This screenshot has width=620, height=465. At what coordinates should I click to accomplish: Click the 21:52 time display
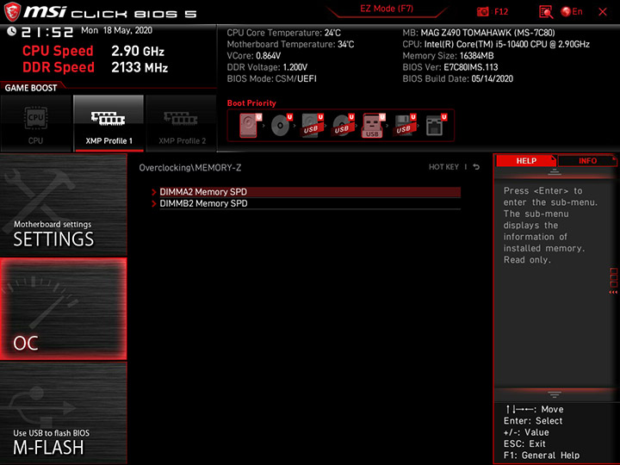(x=47, y=32)
